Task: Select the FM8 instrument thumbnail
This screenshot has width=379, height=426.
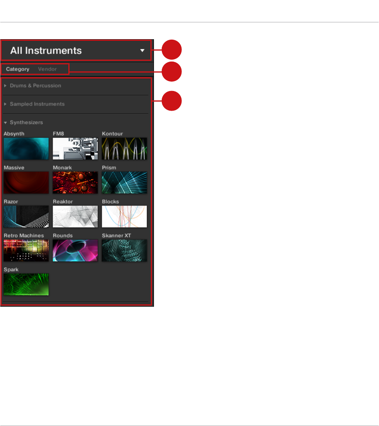Action: click(x=75, y=149)
